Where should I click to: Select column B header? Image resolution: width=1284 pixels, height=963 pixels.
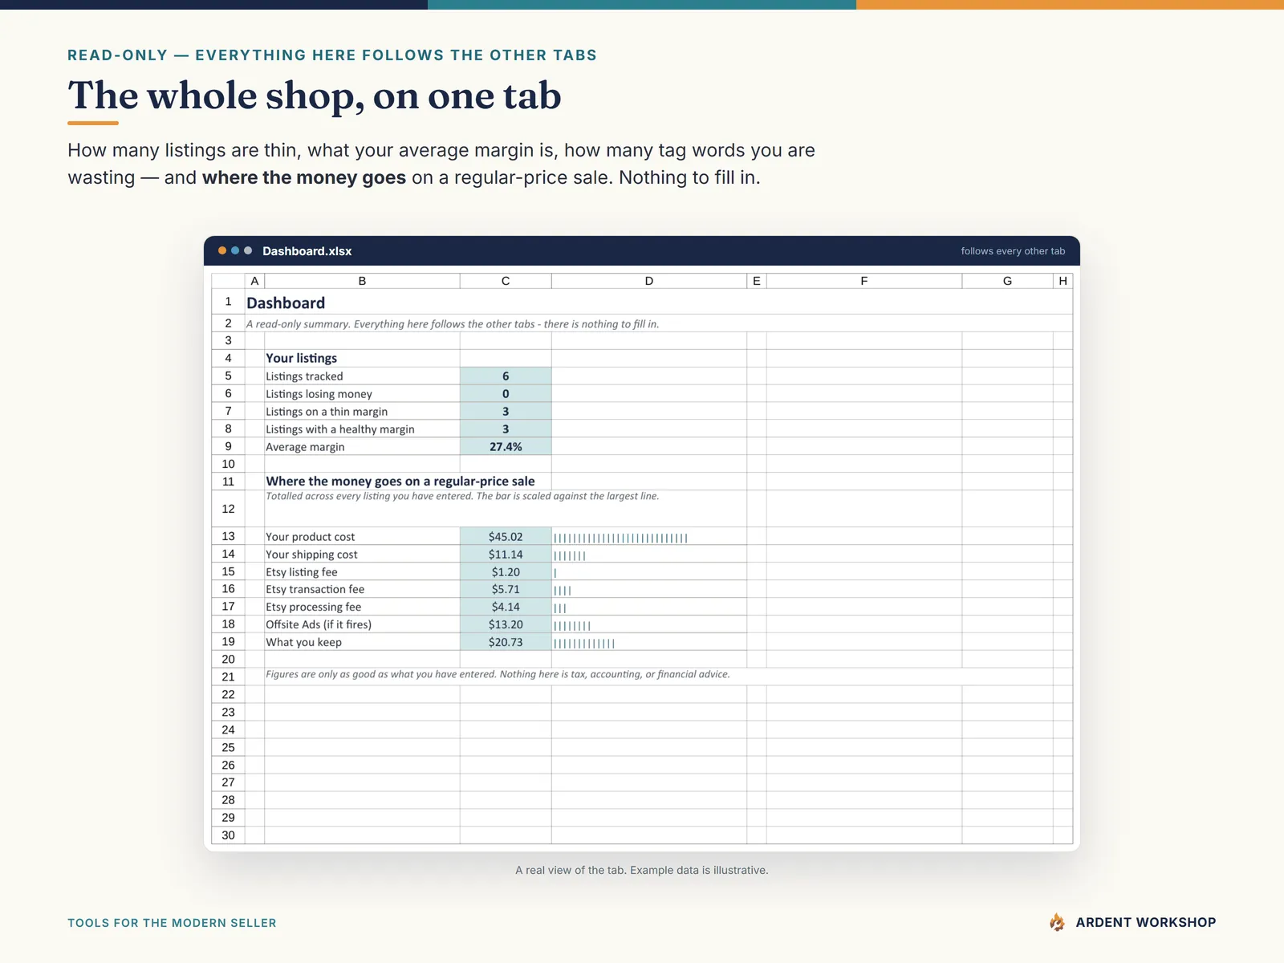[362, 281]
